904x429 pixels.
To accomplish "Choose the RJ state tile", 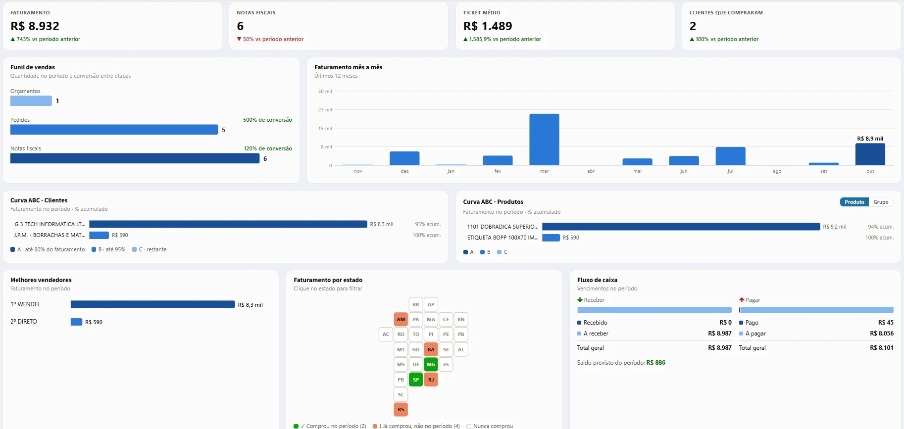I will [x=431, y=380].
